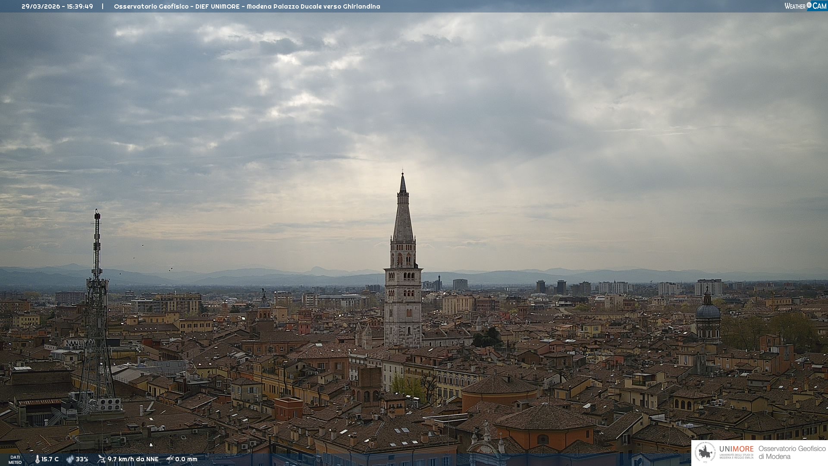The width and height of the screenshot is (828, 466).
Task: Click the church dome on right
Action: tap(708, 312)
